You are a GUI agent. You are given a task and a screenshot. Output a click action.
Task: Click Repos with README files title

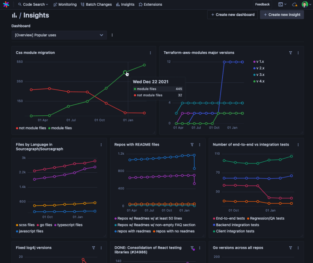coord(137,145)
